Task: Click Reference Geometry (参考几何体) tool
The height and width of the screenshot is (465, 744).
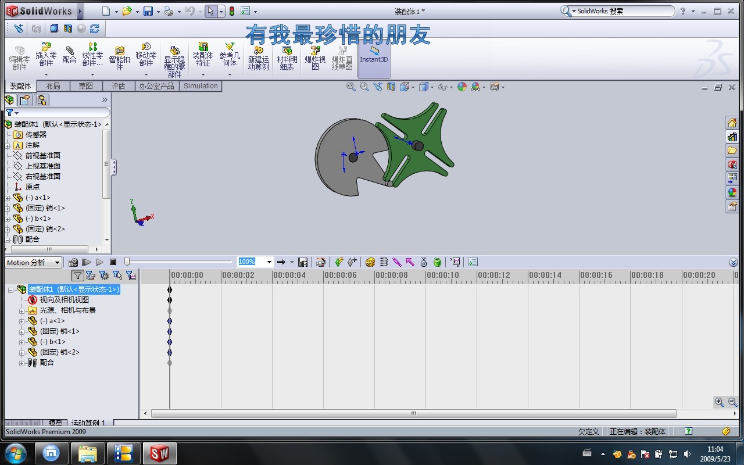Action: click(x=230, y=55)
